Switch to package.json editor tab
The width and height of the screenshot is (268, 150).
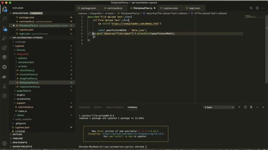coord(88,8)
